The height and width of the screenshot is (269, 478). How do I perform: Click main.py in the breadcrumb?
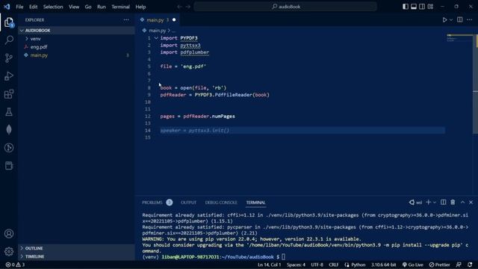(x=157, y=31)
